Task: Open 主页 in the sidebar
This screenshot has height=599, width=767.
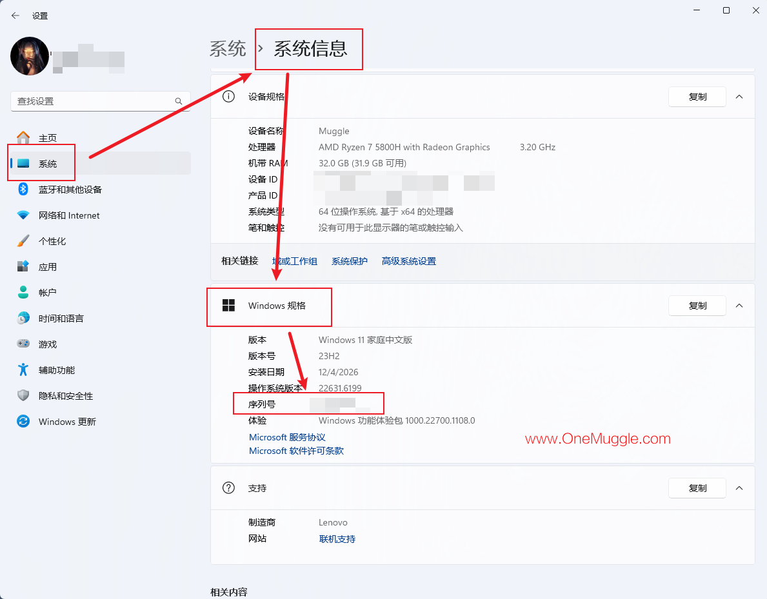Action: [x=100, y=138]
